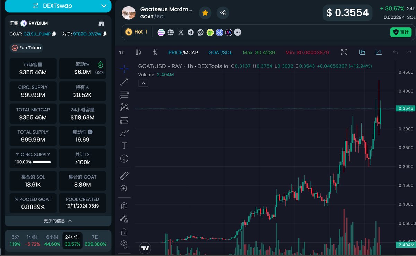This screenshot has height=256, width=416.
Task: Click the % CIRC. SUPPLY progress bar
Action: [x=42, y=162]
